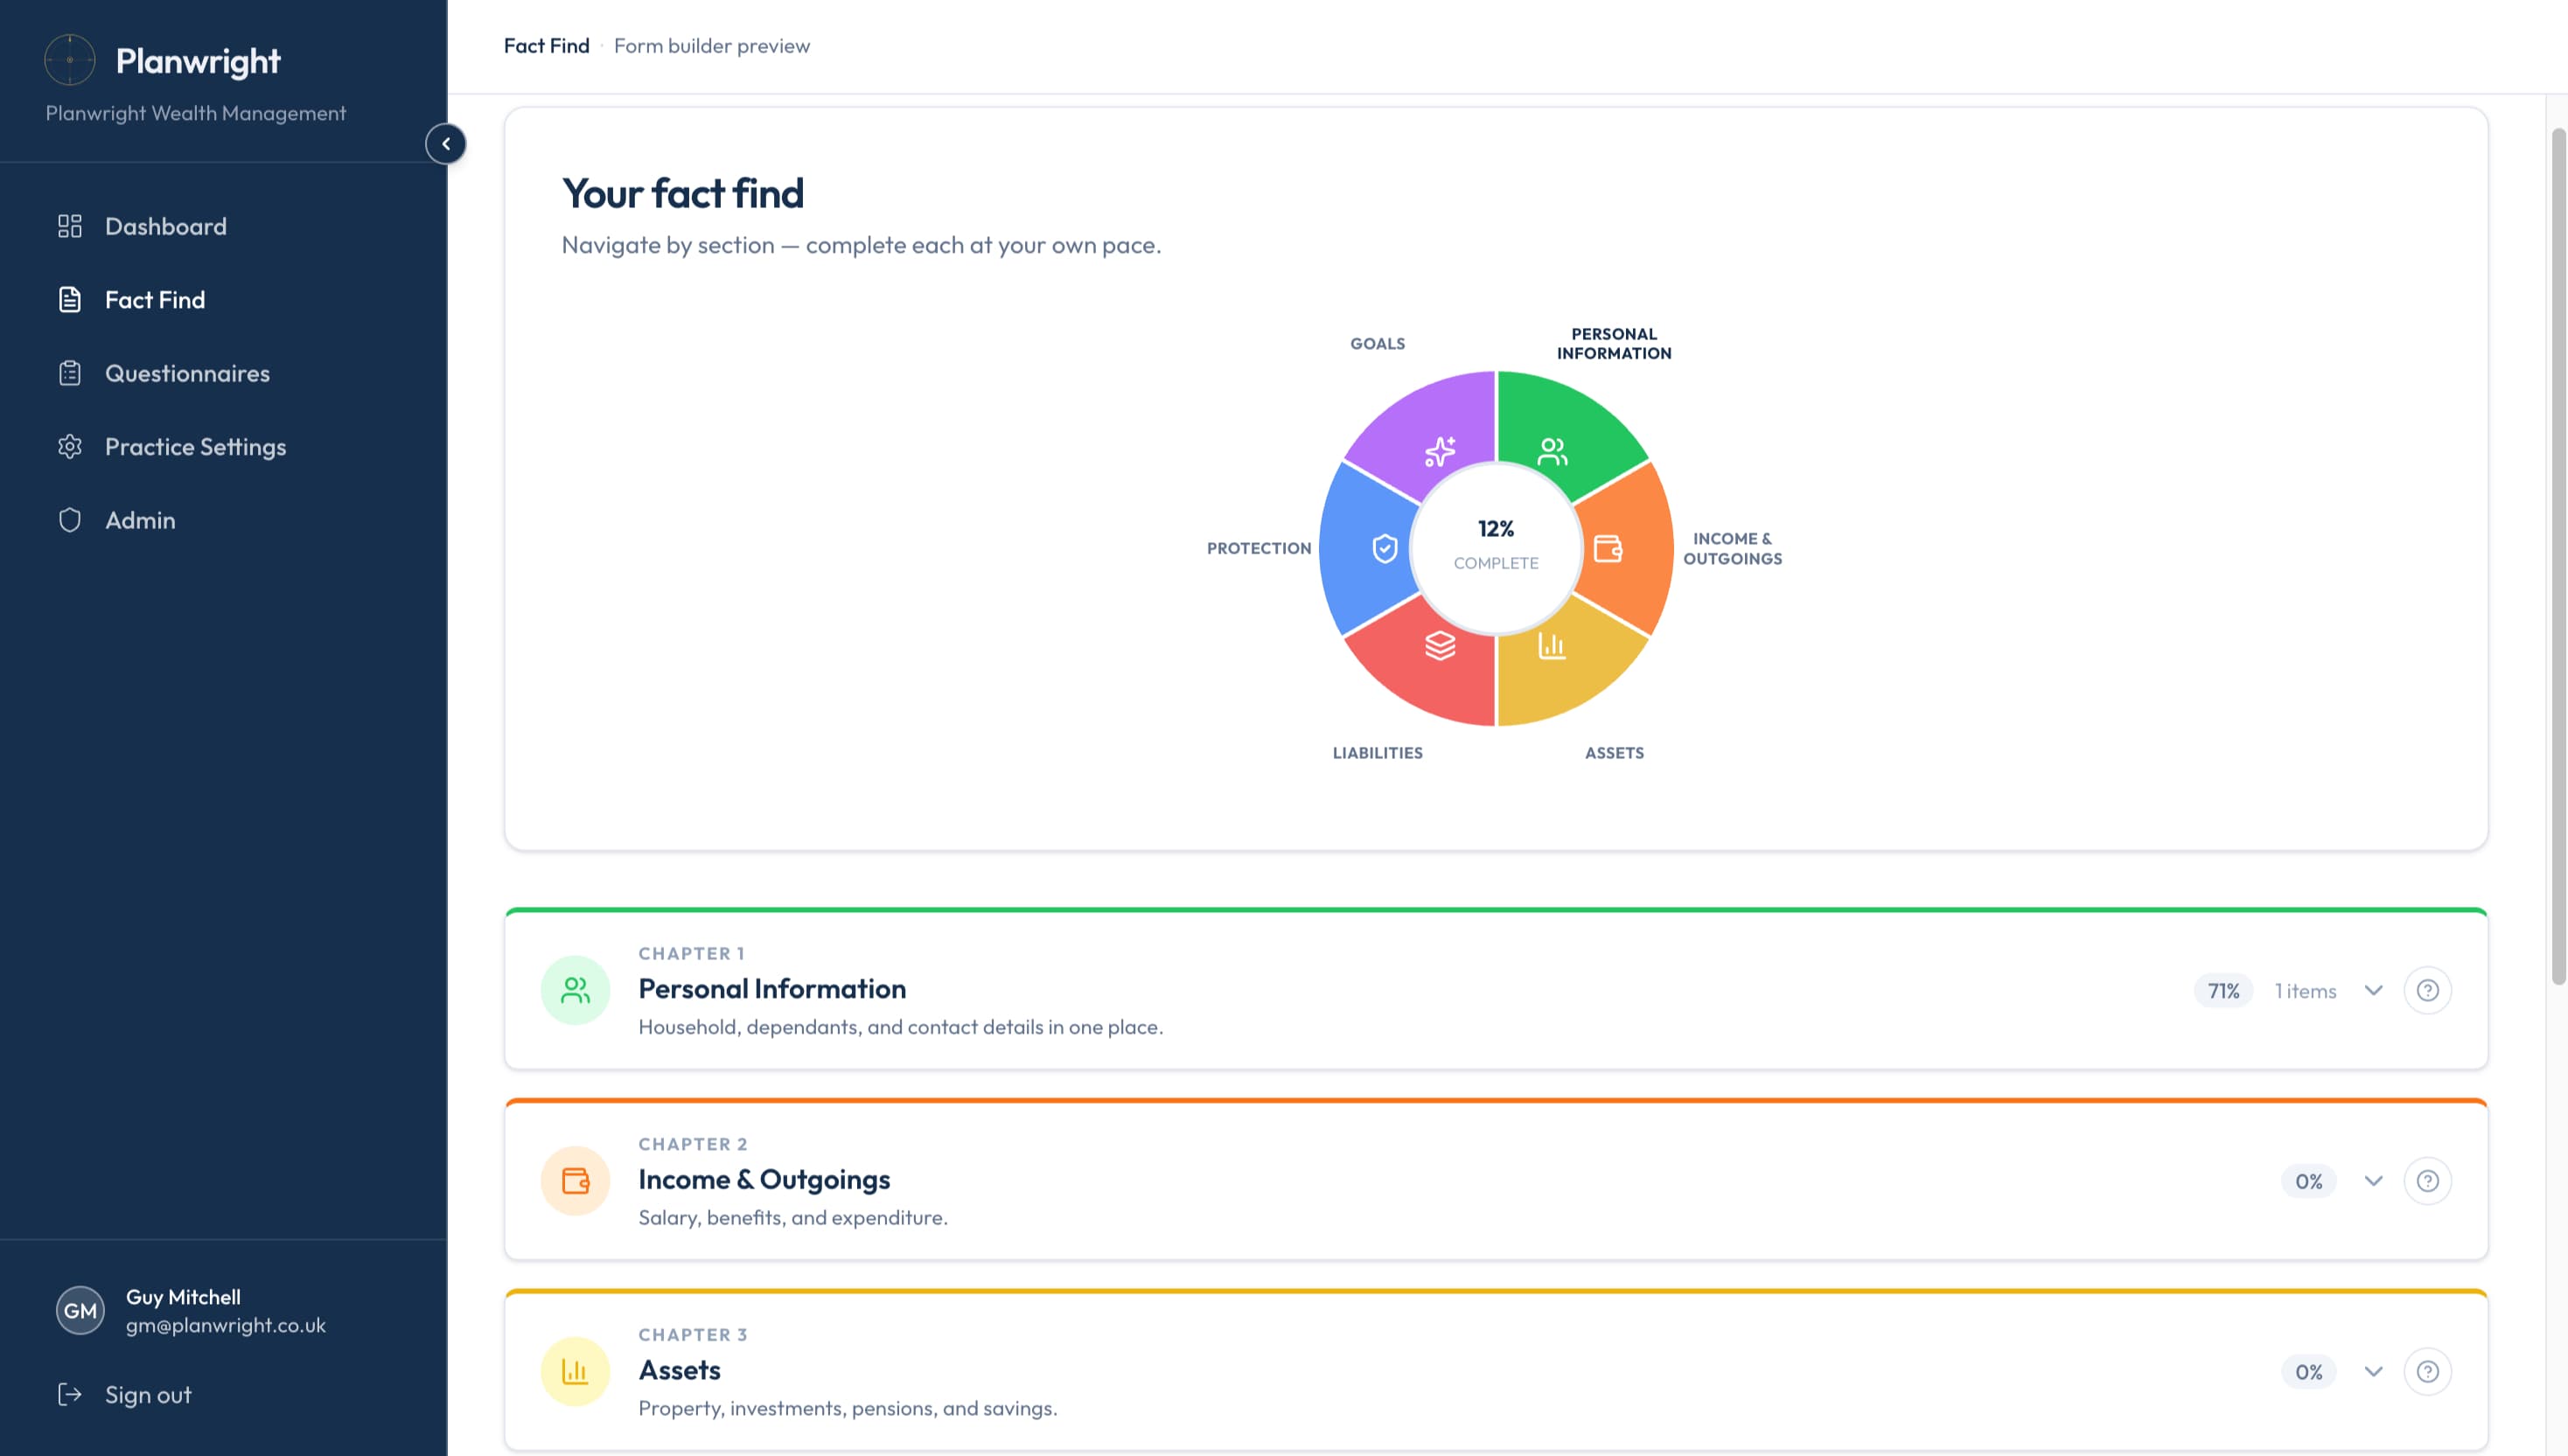Go to the Admin section

coord(140,520)
